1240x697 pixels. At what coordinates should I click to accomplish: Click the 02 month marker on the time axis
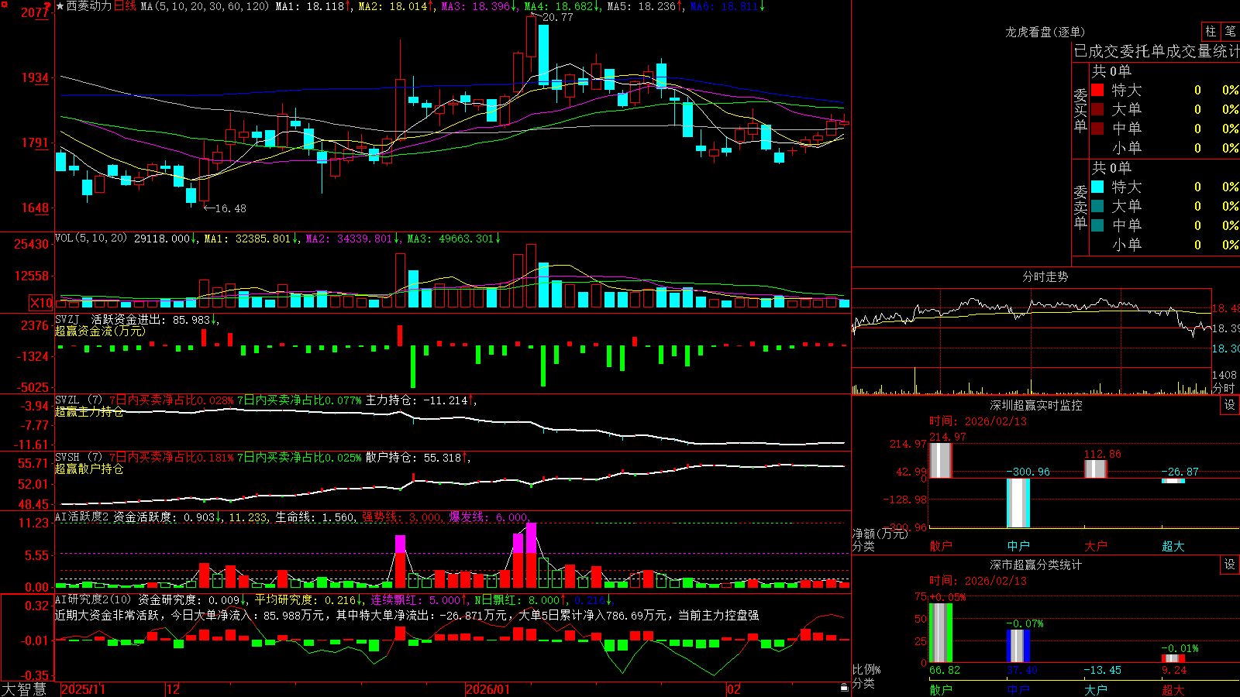734,689
